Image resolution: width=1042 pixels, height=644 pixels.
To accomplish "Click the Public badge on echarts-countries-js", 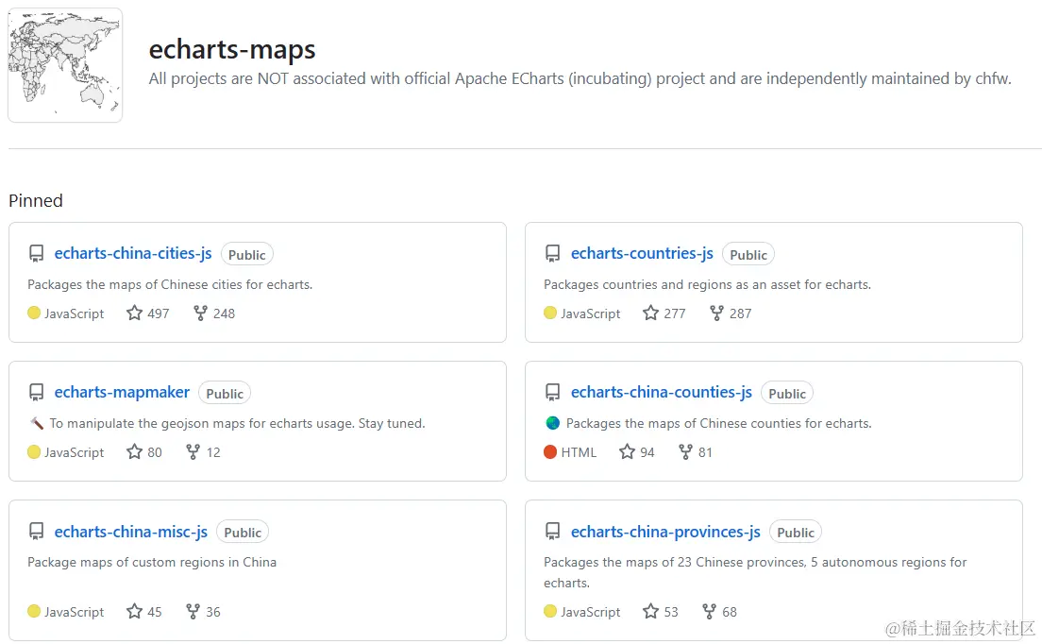I will (x=748, y=255).
